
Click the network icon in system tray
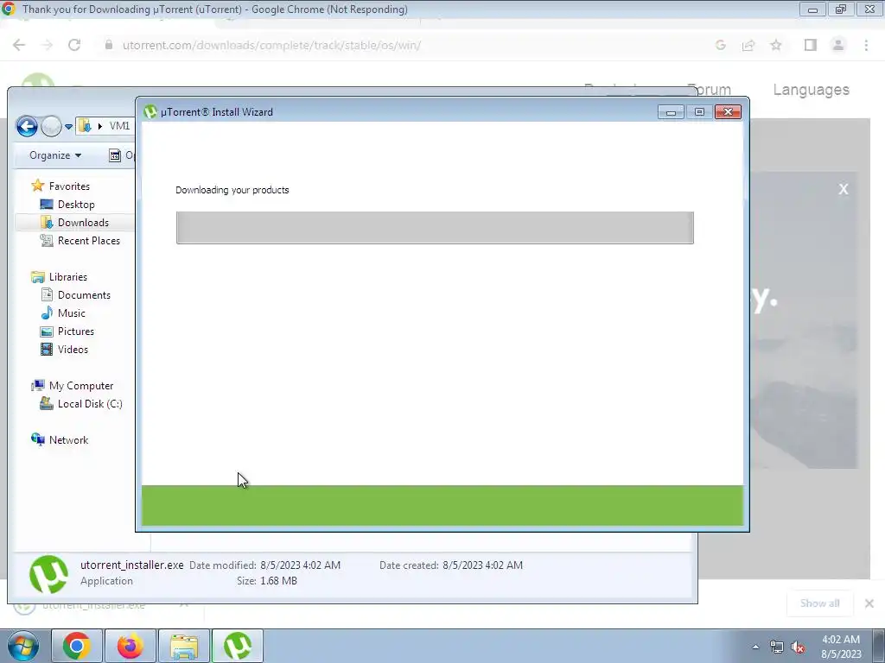pos(777,647)
